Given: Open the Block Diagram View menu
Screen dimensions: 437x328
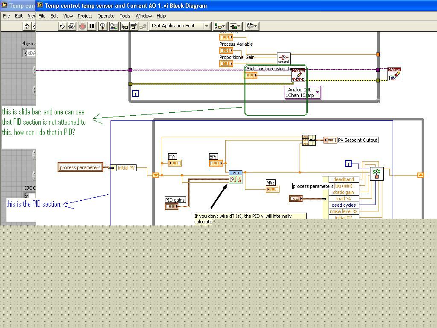Looking at the screenshot, I should 68,16.
